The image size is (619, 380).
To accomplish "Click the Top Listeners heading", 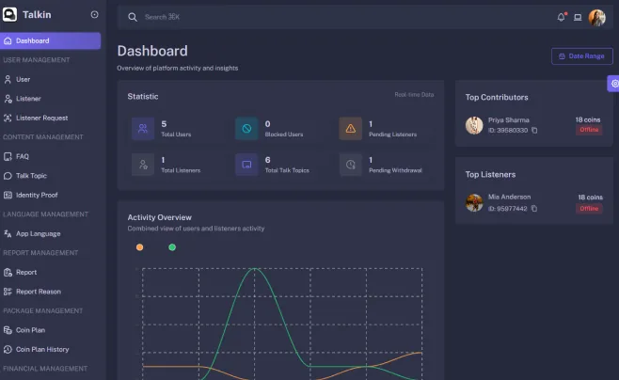I will [490, 174].
